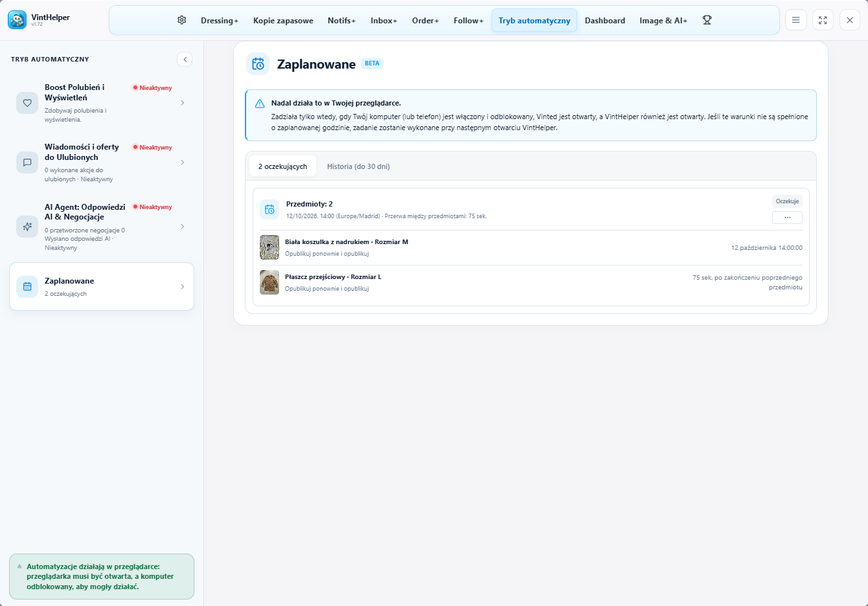Open the Follow+ tab
The height and width of the screenshot is (606, 868).
point(468,21)
